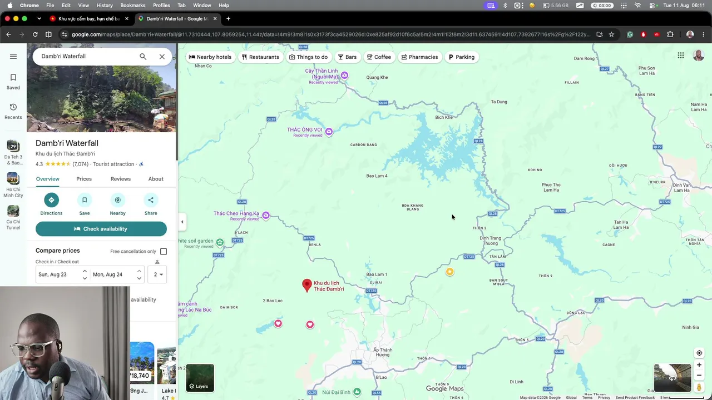The width and height of the screenshot is (712, 400).
Task: Switch to the 'Khu vực cấm bay' tab
Action: tap(89, 18)
